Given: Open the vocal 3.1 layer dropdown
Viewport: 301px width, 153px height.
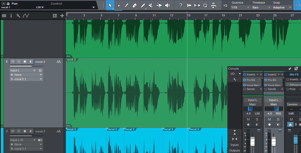Looking at the screenshot, I should point(26,149).
